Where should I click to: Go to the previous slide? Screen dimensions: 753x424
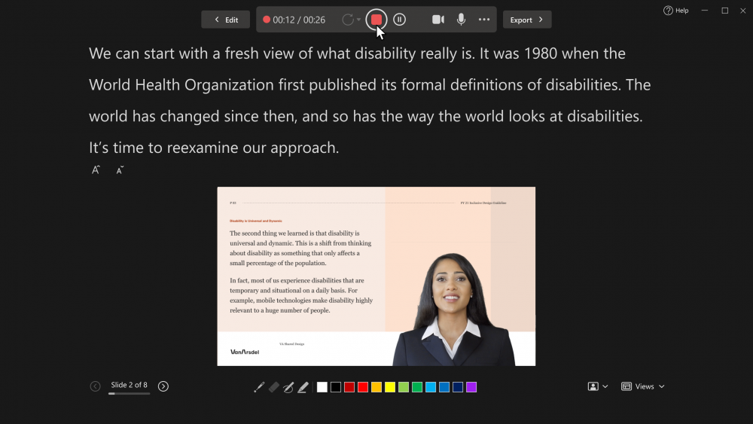coord(96,386)
